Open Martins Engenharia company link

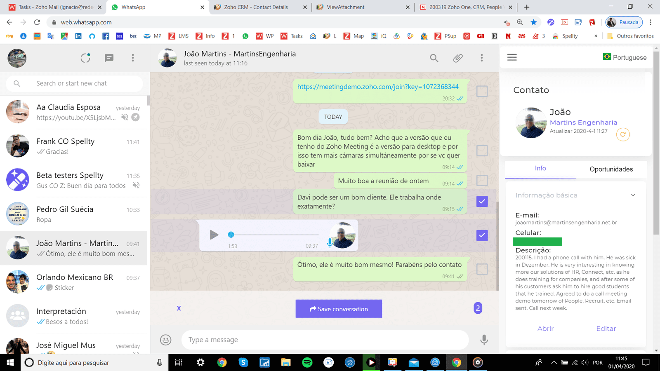point(583,122)
